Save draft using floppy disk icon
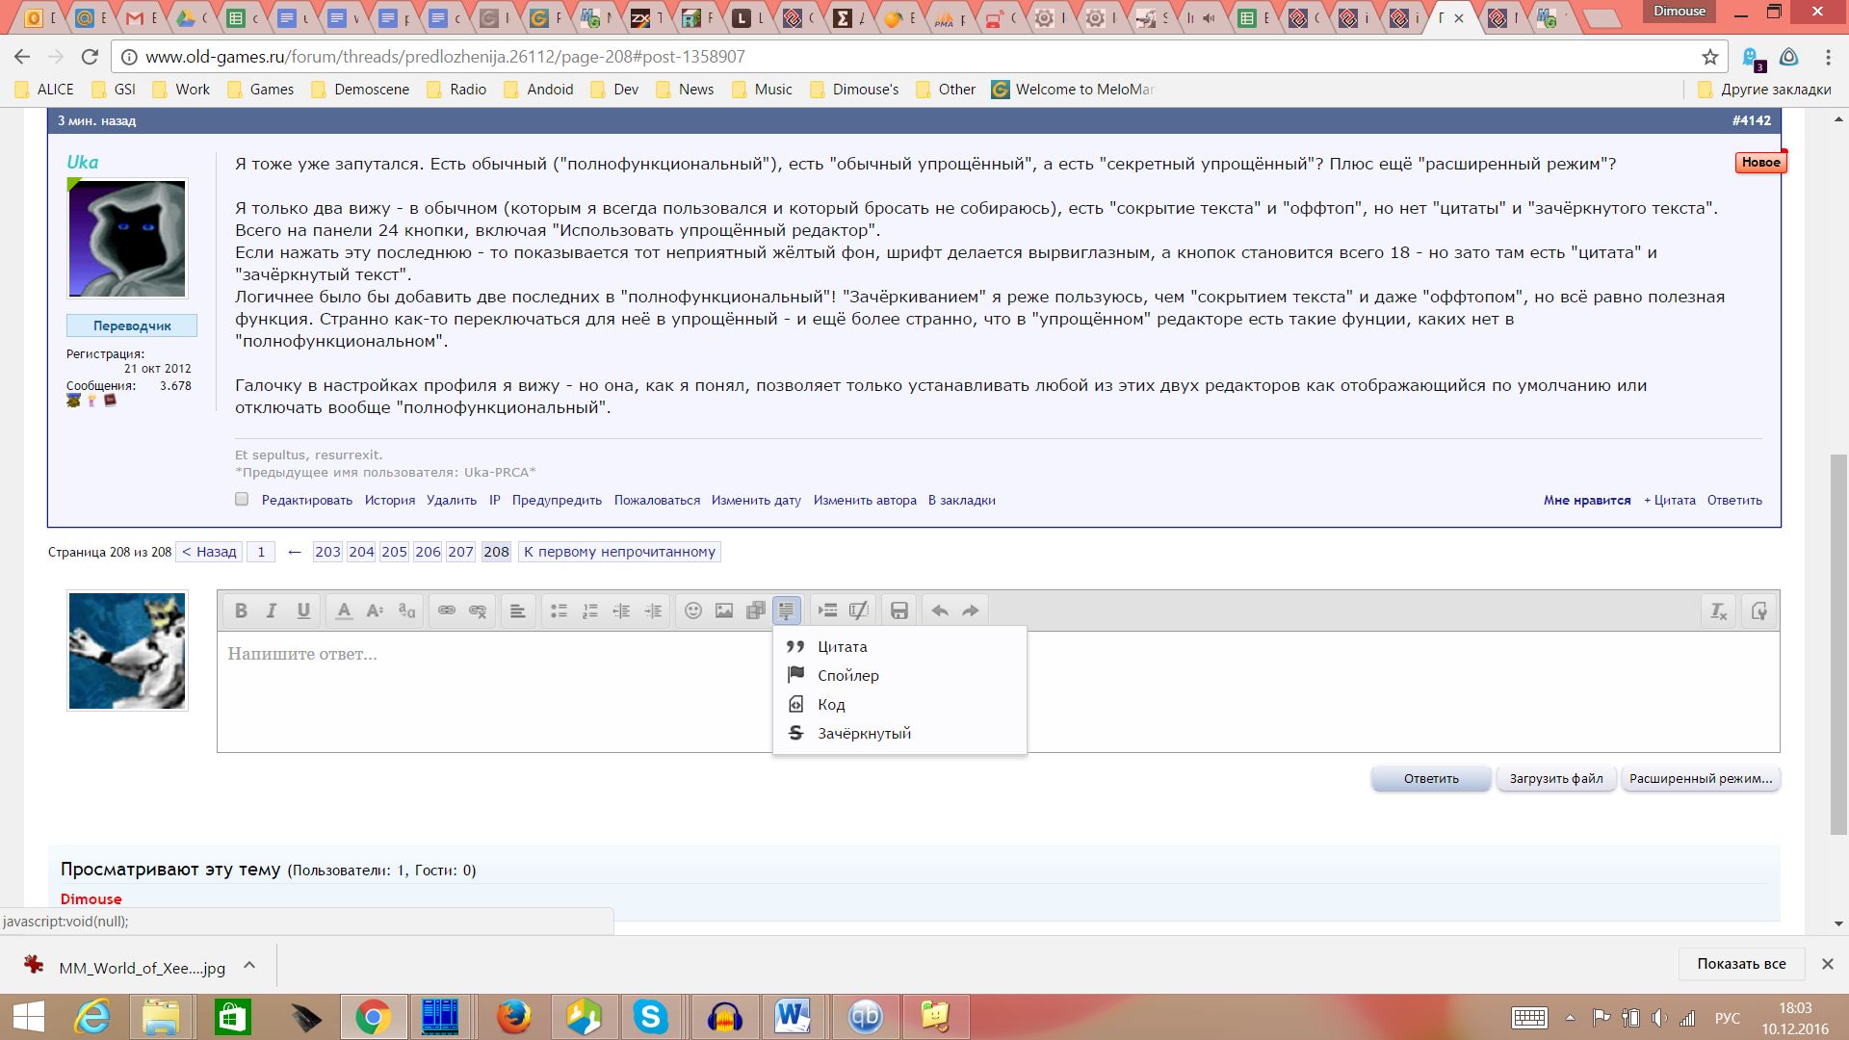 (x=898, y=611)
